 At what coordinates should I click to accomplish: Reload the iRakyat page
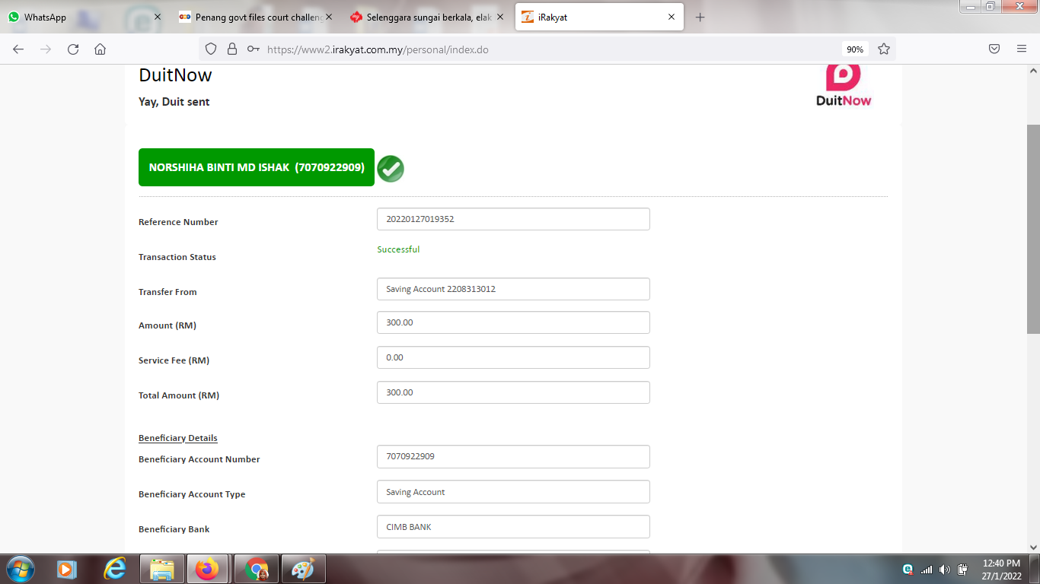(73, 49)
